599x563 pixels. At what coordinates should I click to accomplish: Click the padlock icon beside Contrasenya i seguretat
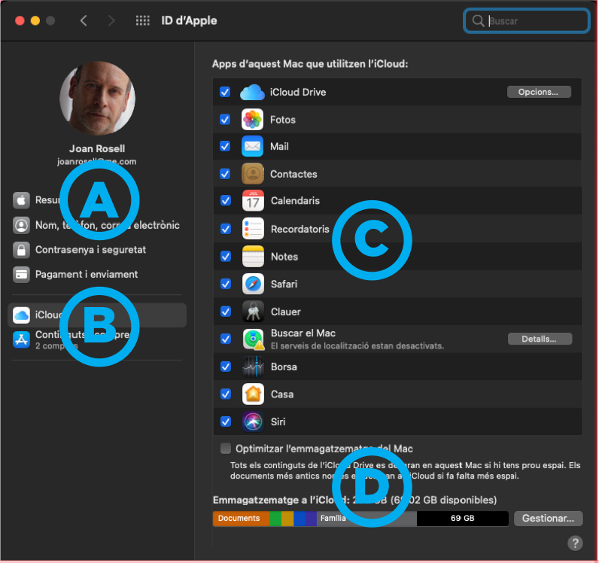[x=21, y=250]
